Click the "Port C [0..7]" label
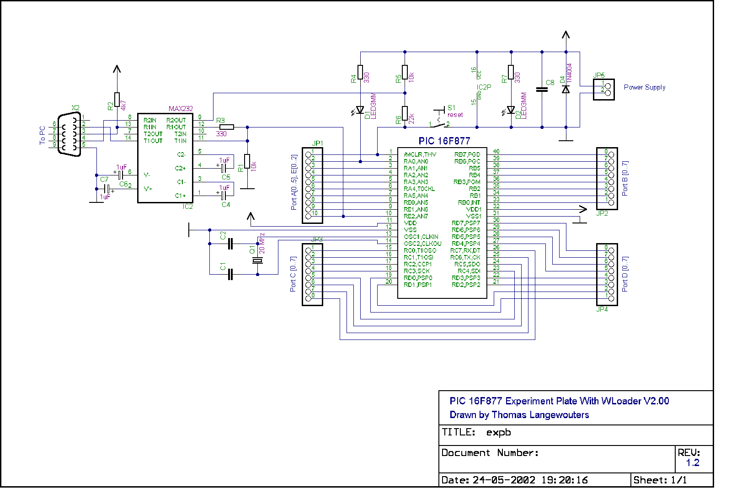Viewport: 731px width, 488px height. (x=293, y=274)
